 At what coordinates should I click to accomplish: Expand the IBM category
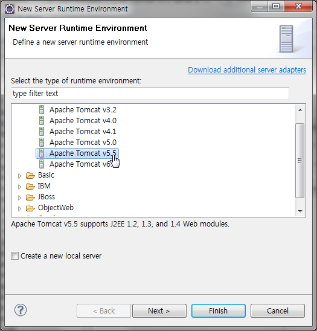(19, 187)
